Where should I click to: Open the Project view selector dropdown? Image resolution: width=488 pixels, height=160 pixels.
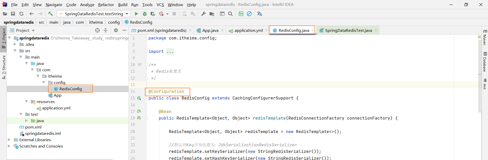point(33,31)
